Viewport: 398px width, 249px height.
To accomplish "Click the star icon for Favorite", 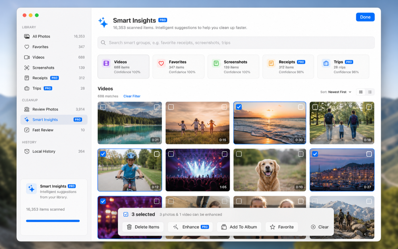I will point(272,227).
